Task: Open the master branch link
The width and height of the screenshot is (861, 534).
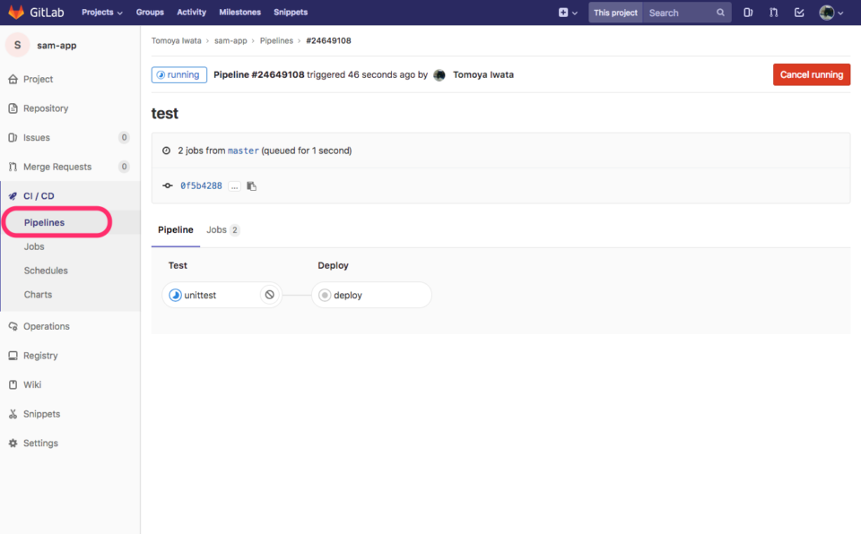Action: pos(243,151)
